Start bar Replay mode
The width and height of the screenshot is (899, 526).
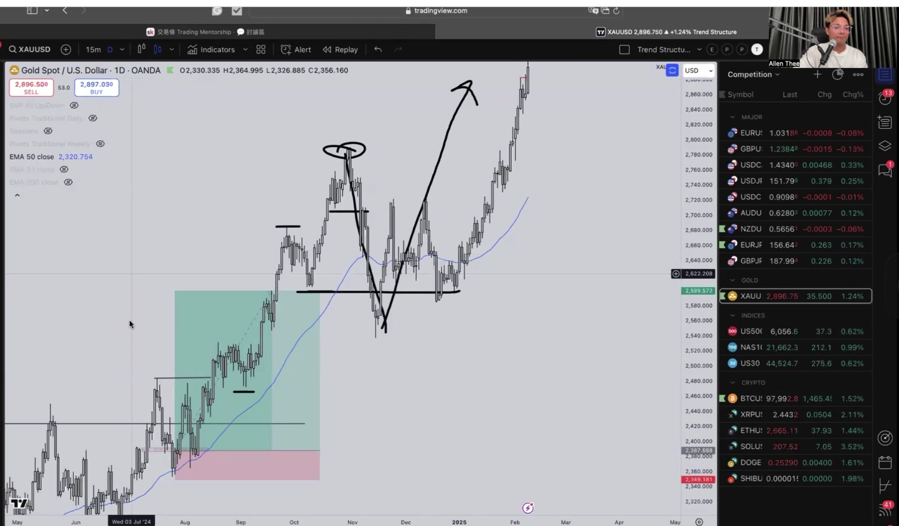[340, 50]
